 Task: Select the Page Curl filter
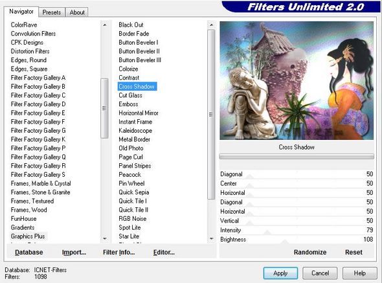[x=131, y=157]
